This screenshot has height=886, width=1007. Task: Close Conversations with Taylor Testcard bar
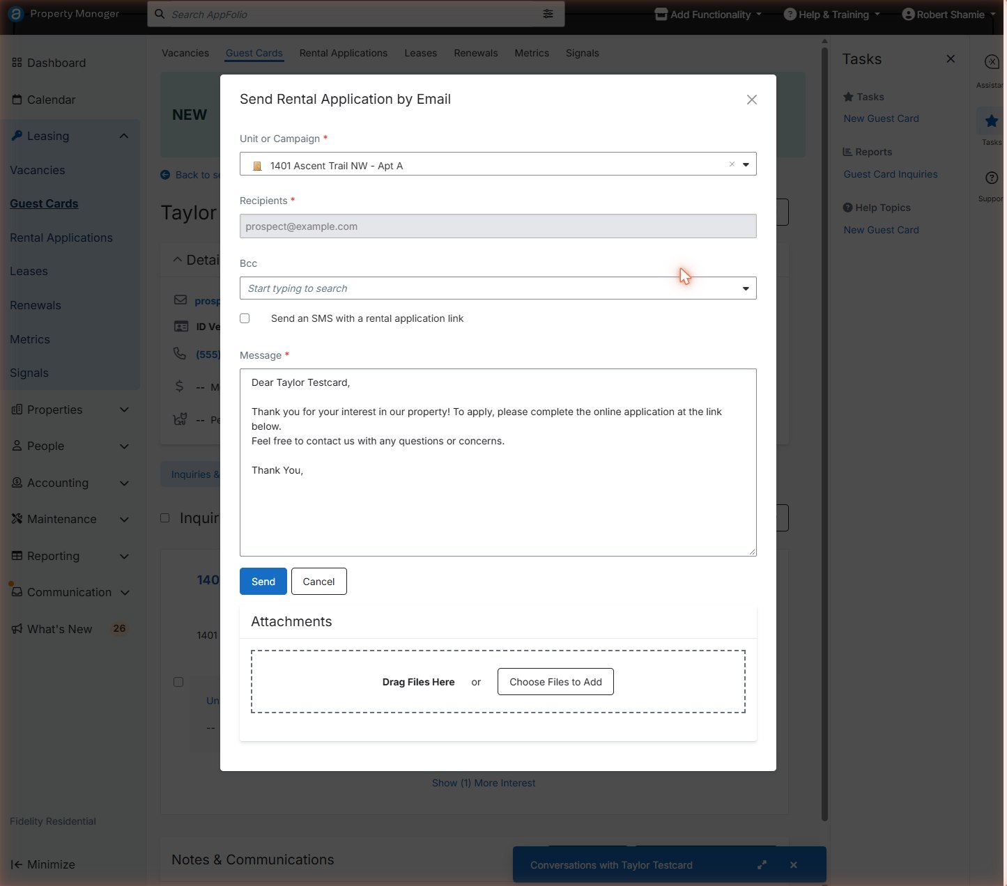[x=793, y=864]
